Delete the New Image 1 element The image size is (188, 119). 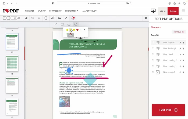click(183, 72)
